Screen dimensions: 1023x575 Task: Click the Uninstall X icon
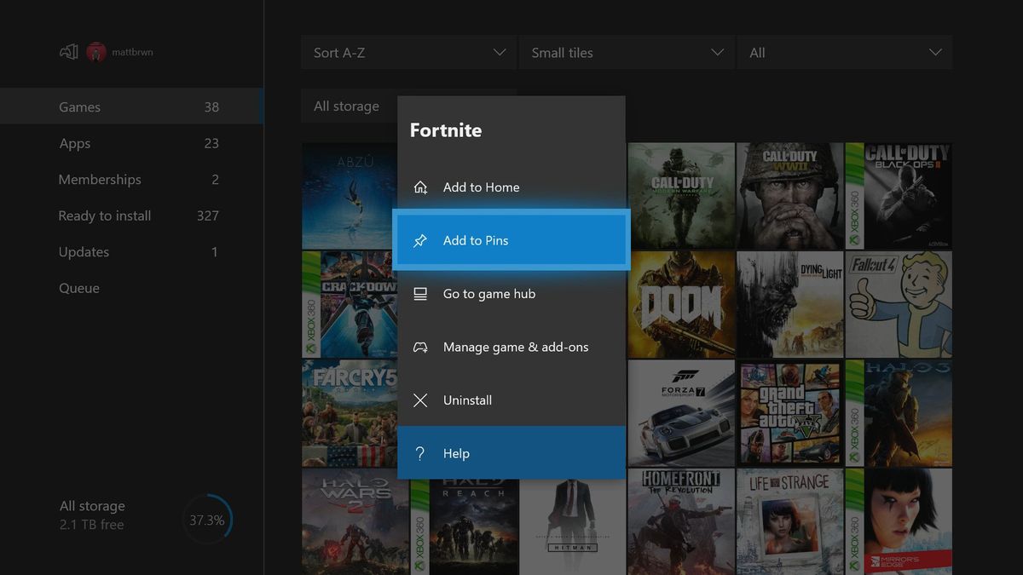click(x=419, y=400)
